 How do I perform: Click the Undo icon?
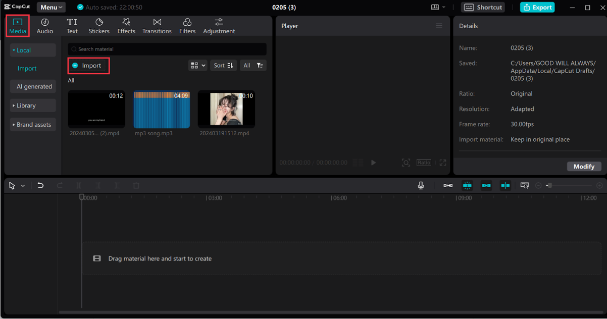click(40, 186)
